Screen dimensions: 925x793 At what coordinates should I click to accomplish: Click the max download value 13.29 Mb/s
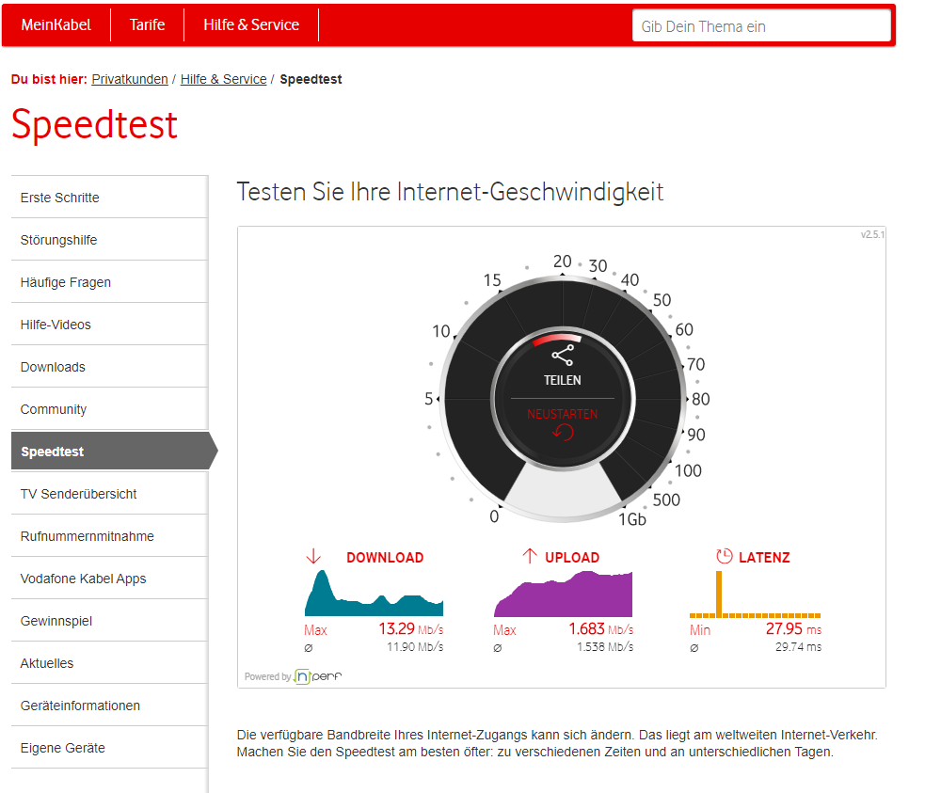[410, 629]
